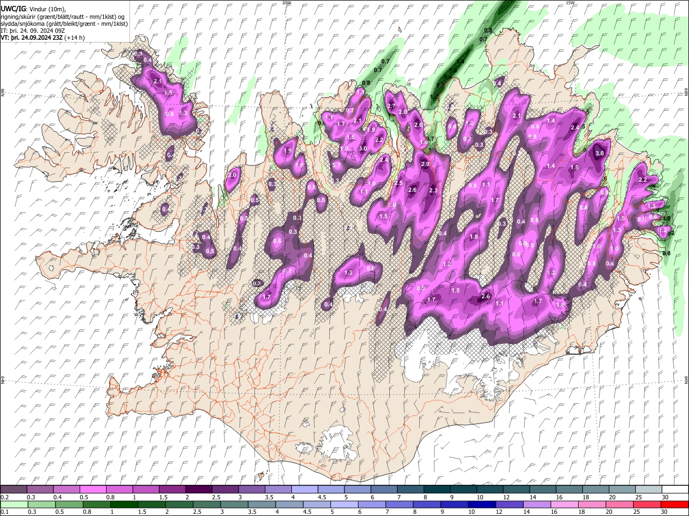The width and height of the screenshot is (689, 516).
Task: Click the light periwinkle 4 snow legend swatch
Action: point(305,490)
